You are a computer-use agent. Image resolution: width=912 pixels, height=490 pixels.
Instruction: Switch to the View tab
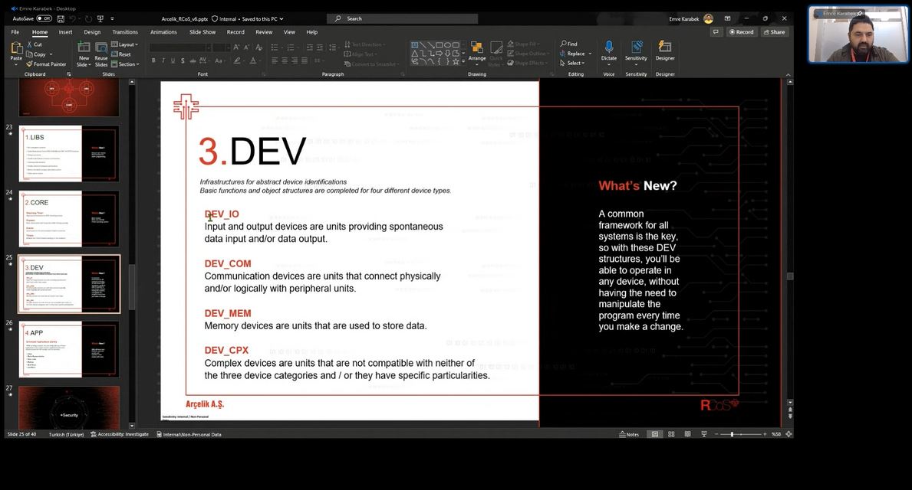(x=289, y=32)
